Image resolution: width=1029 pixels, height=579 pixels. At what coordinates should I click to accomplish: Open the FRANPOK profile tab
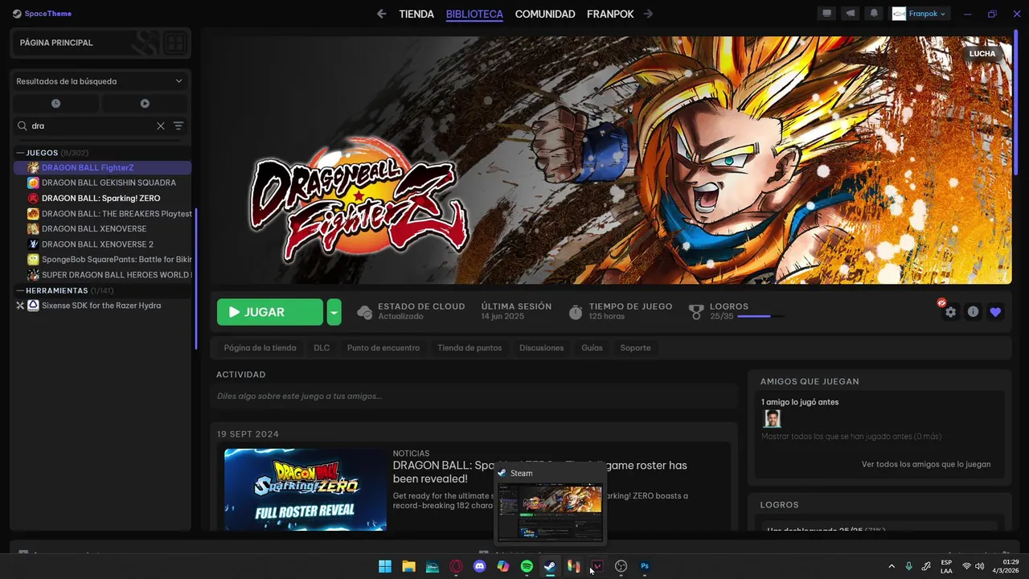[609, 14]
